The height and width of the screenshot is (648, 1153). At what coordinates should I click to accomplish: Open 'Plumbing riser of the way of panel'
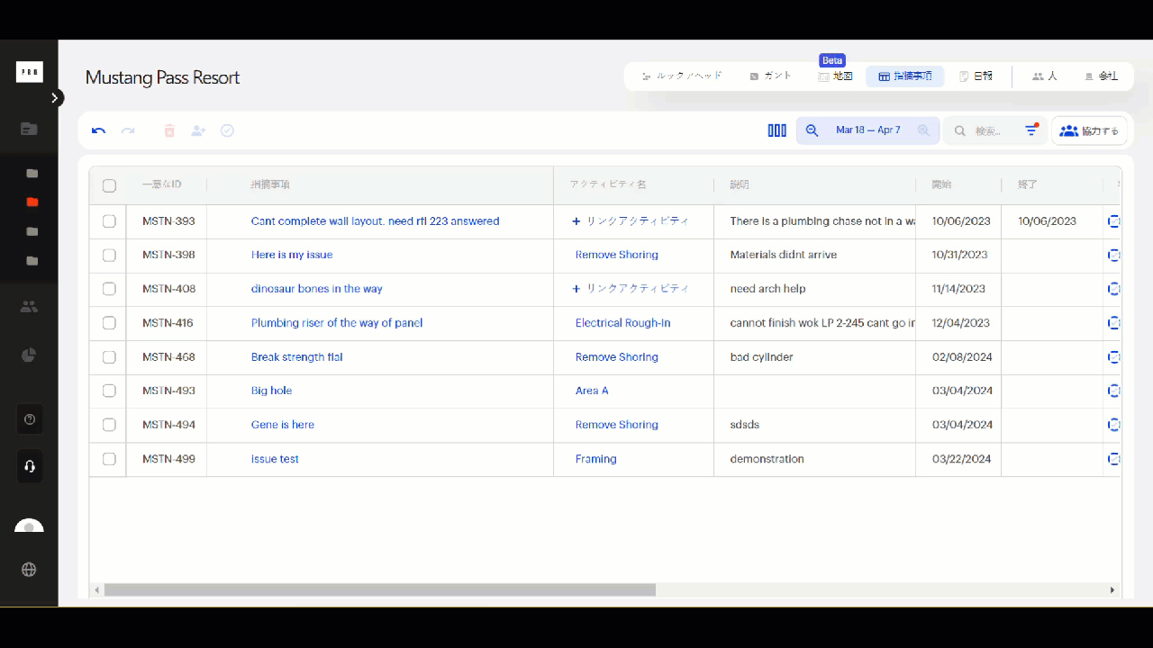(337, 323)
